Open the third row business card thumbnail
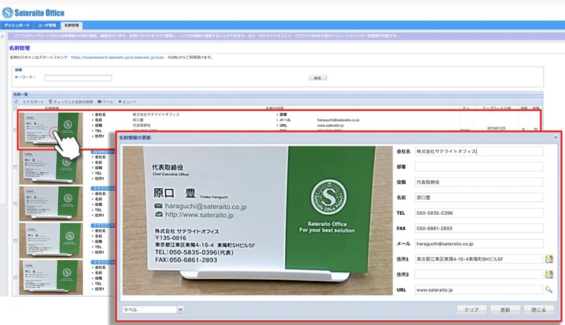The image size is (565, 325). click(51, 204)
